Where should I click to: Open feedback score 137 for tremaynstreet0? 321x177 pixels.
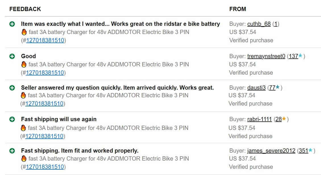pos(293,56)
